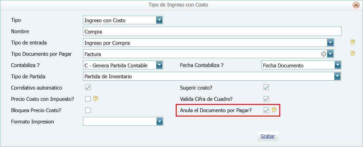363x147 pixels.
Task: Open the Formato Impresion dropdown
Action: (159, 121)
